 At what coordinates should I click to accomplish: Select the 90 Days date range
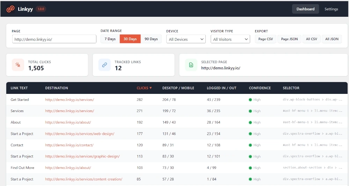point(151,39)
